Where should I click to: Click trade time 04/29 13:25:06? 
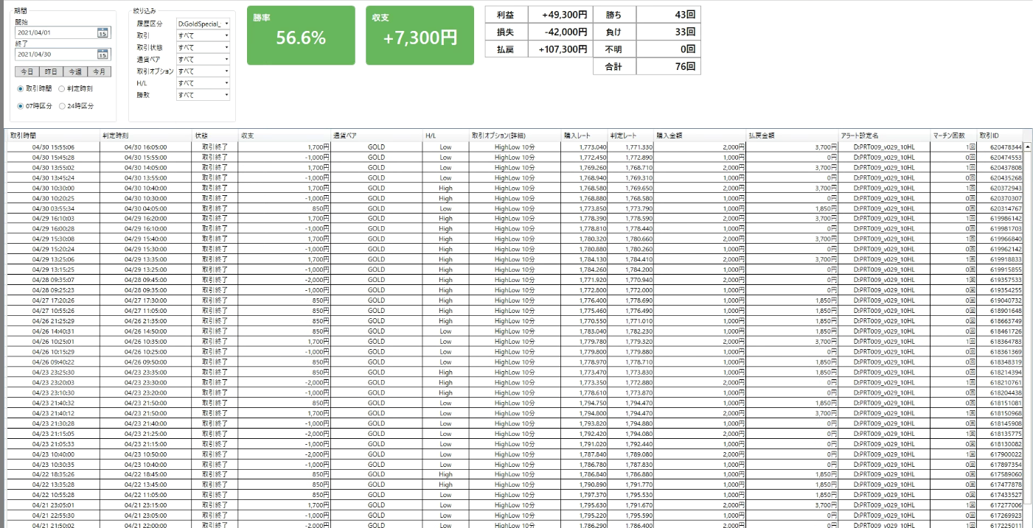click(53, 259)
